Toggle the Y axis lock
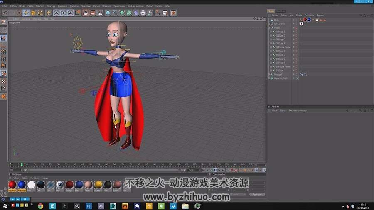 [63, 12]
